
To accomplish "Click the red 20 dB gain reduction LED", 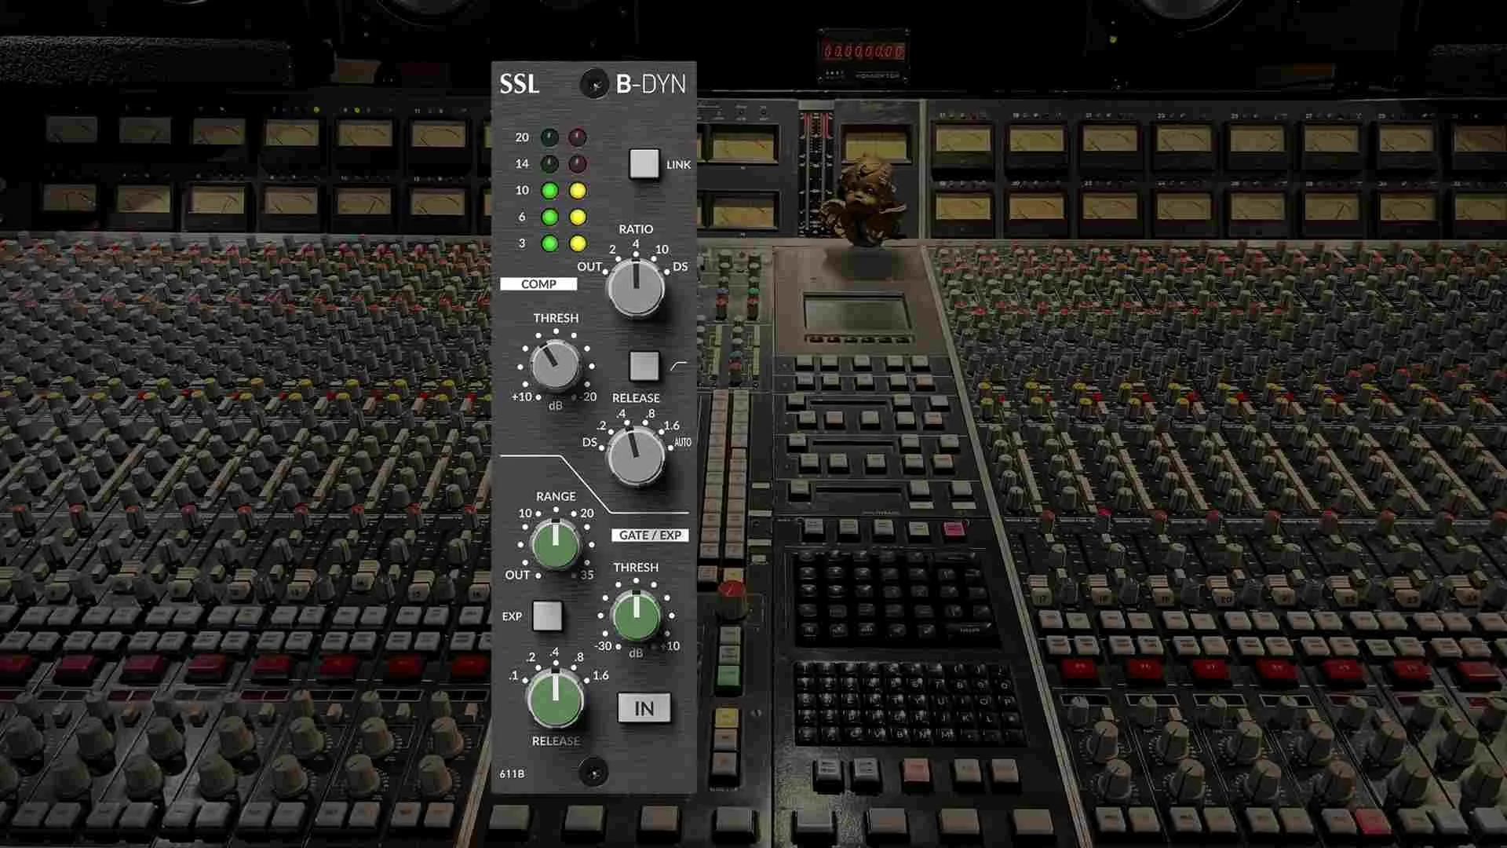I will (x=578, y=137).
